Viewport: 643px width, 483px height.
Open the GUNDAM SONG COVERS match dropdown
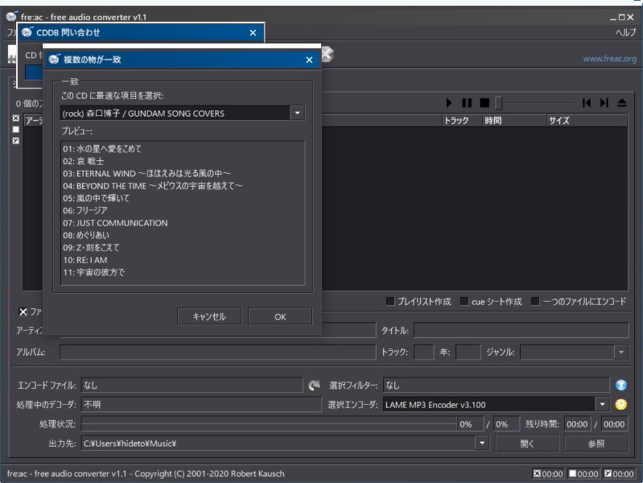tap(297, 112)
